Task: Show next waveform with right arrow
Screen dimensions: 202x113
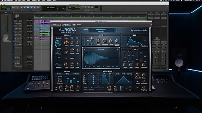Action: tap(118, 49)
